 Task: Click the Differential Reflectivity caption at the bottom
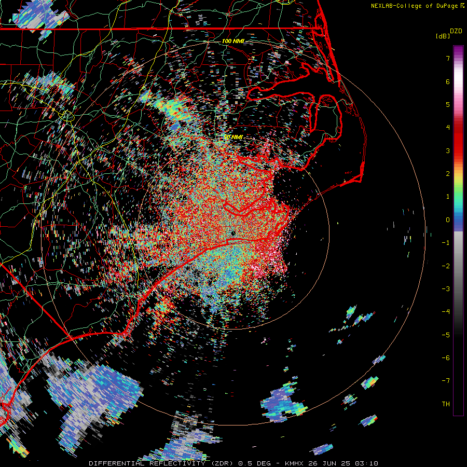click(233, 463)
